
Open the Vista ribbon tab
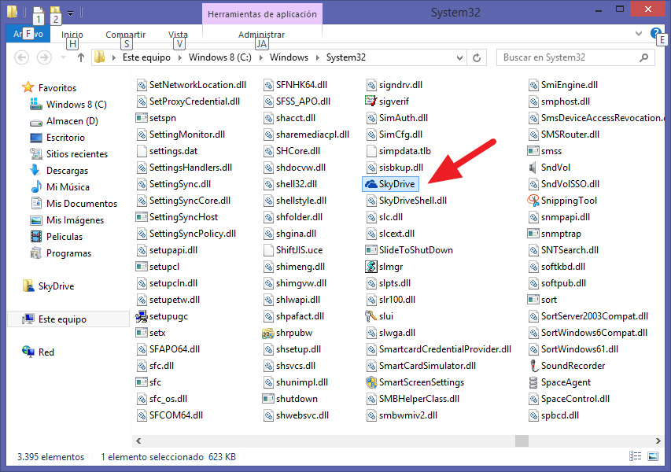tap(178, 35)
